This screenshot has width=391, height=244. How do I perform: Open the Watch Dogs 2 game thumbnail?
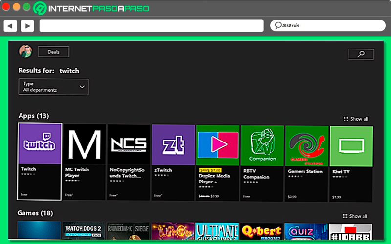pyautogui.click(x=83, y=230)
